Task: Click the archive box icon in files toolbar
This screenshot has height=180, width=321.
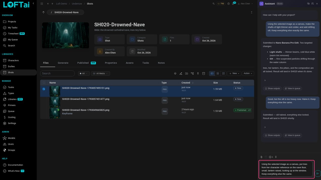Action: (204, 73)
